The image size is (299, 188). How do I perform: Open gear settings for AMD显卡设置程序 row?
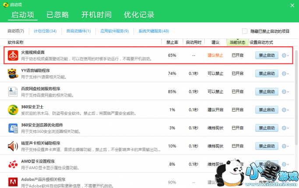(x=285, y=164)
